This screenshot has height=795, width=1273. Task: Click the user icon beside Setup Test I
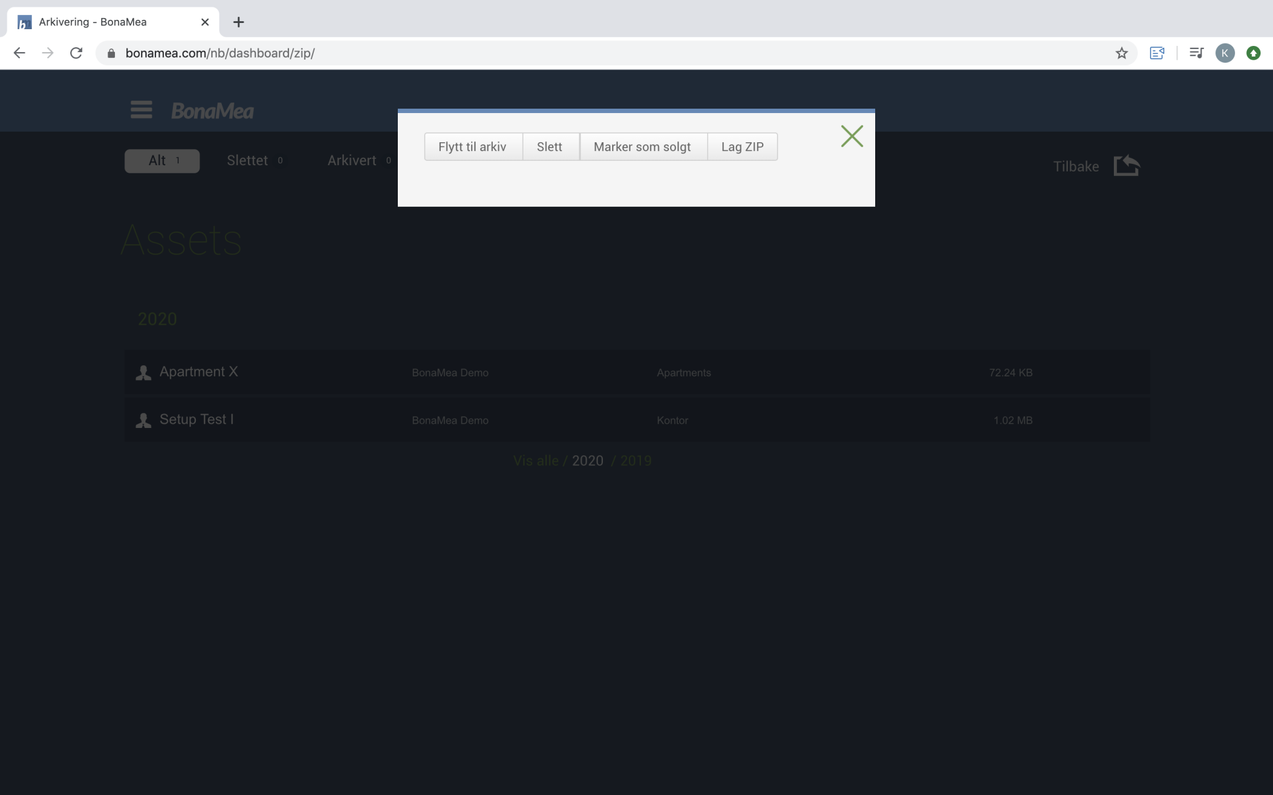144,420
